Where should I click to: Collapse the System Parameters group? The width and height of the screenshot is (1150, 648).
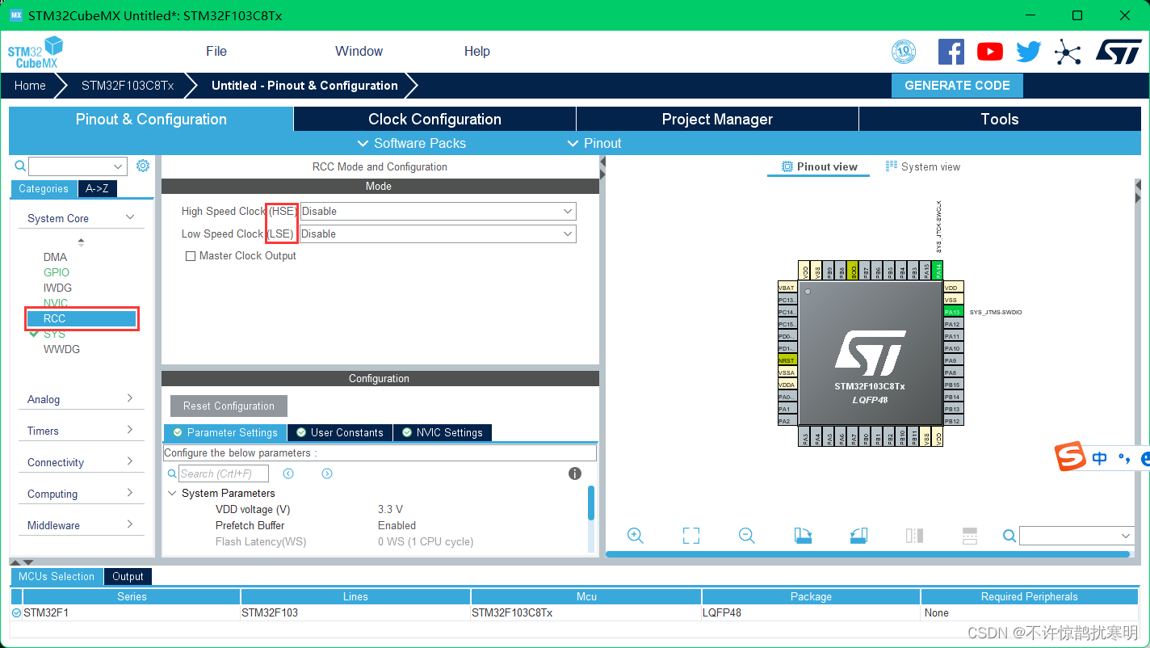coord(172,493)
